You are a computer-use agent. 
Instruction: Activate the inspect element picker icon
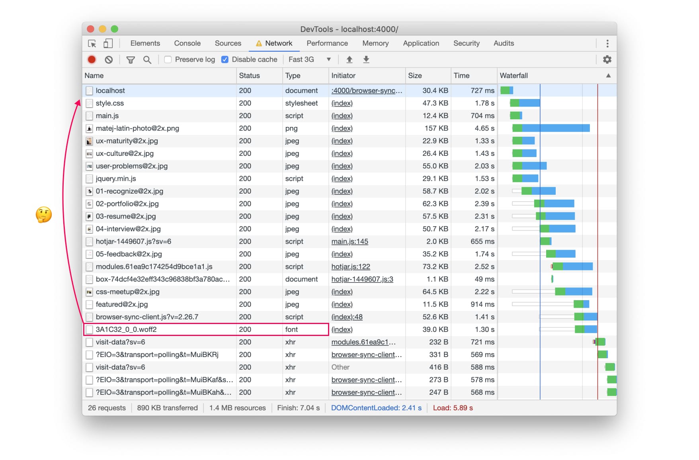pos(92,43)
